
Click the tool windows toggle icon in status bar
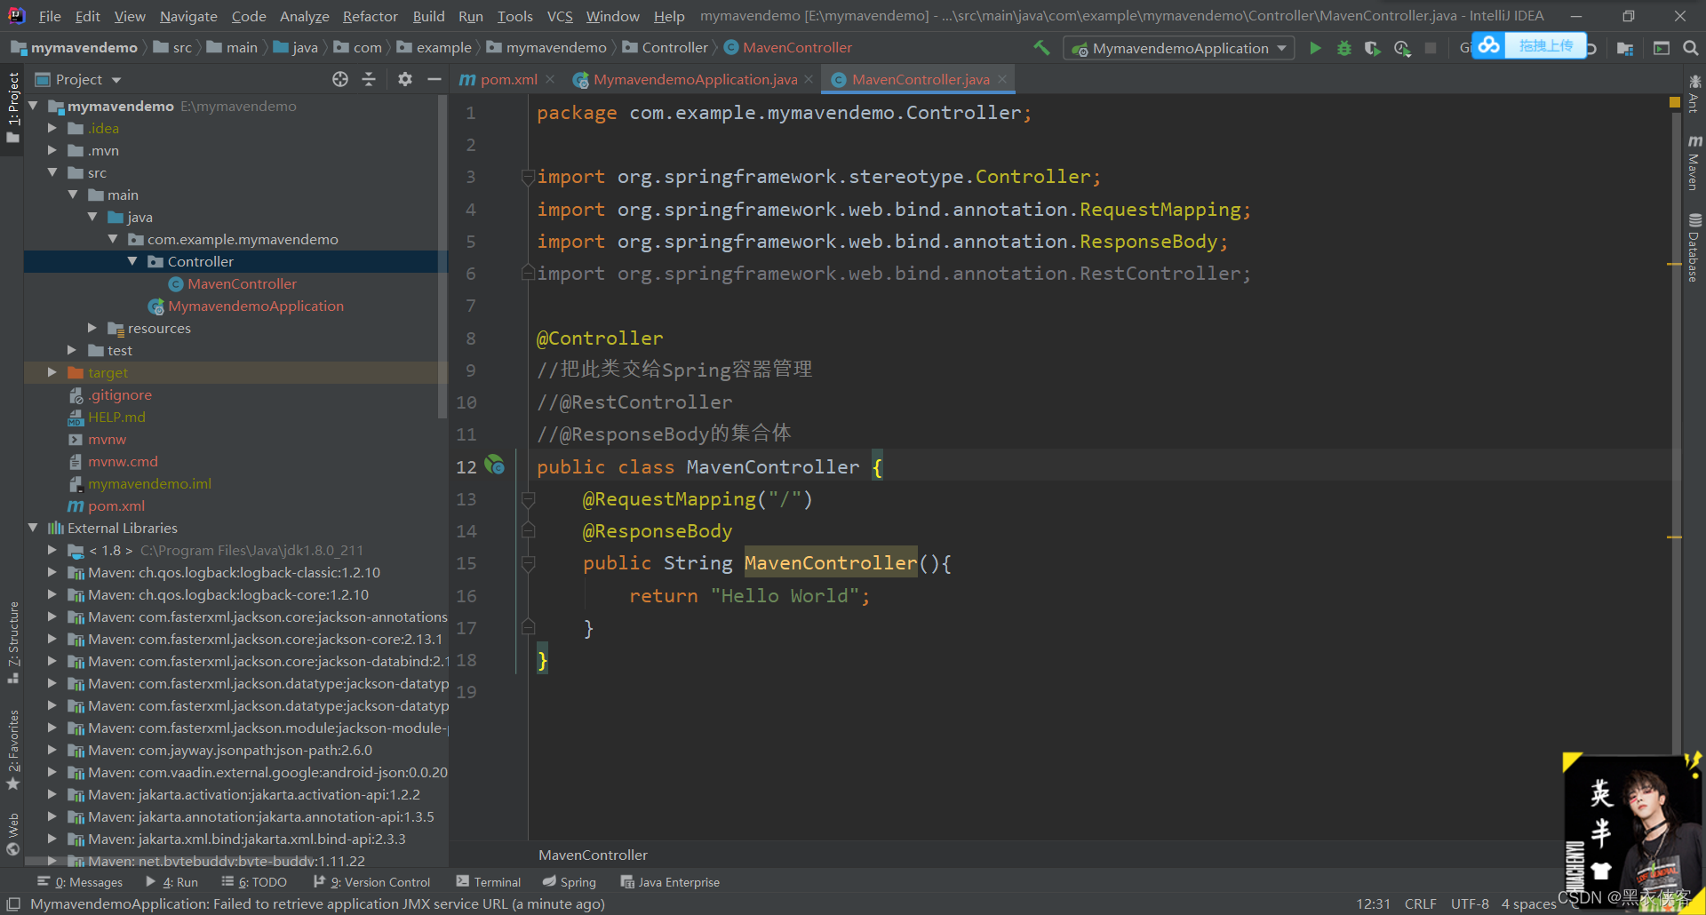(13, 904)
